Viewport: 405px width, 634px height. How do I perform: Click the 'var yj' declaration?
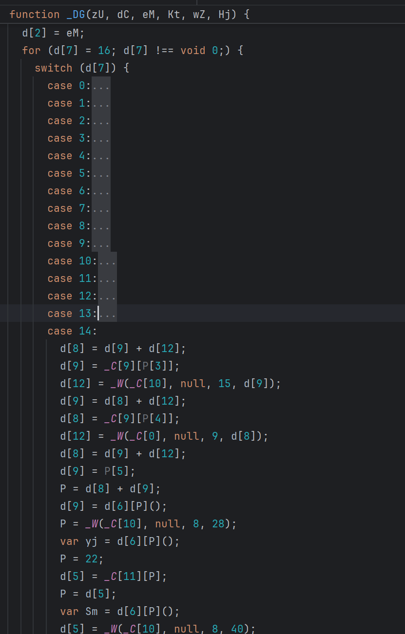pos(120,541)
